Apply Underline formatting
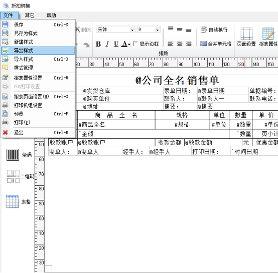Viewport: 278px width, 273px height. click(x=116, y=44)
